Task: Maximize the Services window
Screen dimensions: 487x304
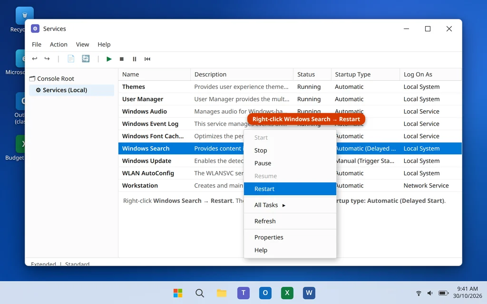Action: [428, 28]
